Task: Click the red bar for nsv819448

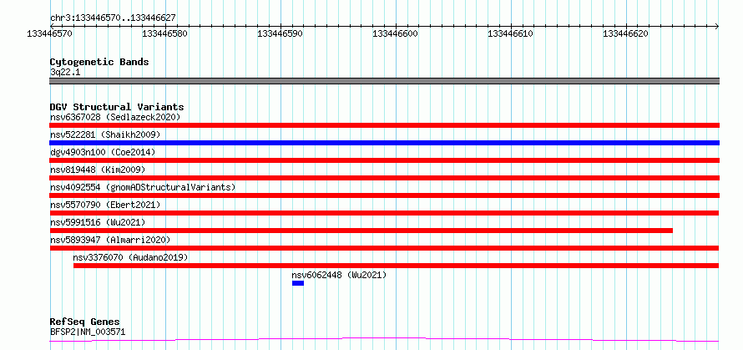Action: tap(384, 178)
